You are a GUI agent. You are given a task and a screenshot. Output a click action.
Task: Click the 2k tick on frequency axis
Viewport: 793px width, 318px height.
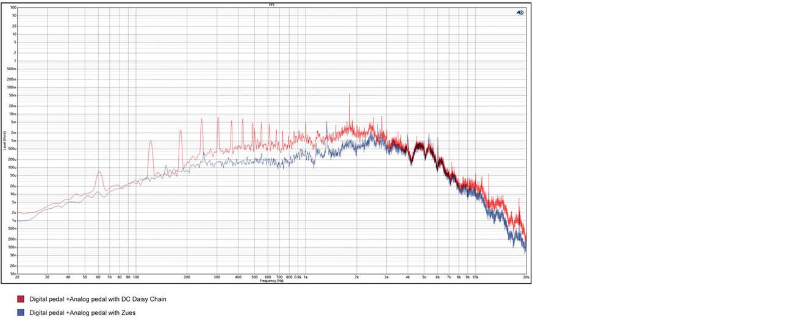point(357,277)
